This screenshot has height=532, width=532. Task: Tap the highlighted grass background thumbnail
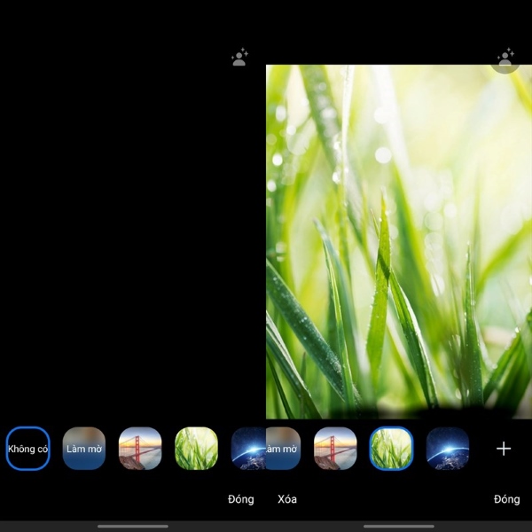[x=391, y=449]
